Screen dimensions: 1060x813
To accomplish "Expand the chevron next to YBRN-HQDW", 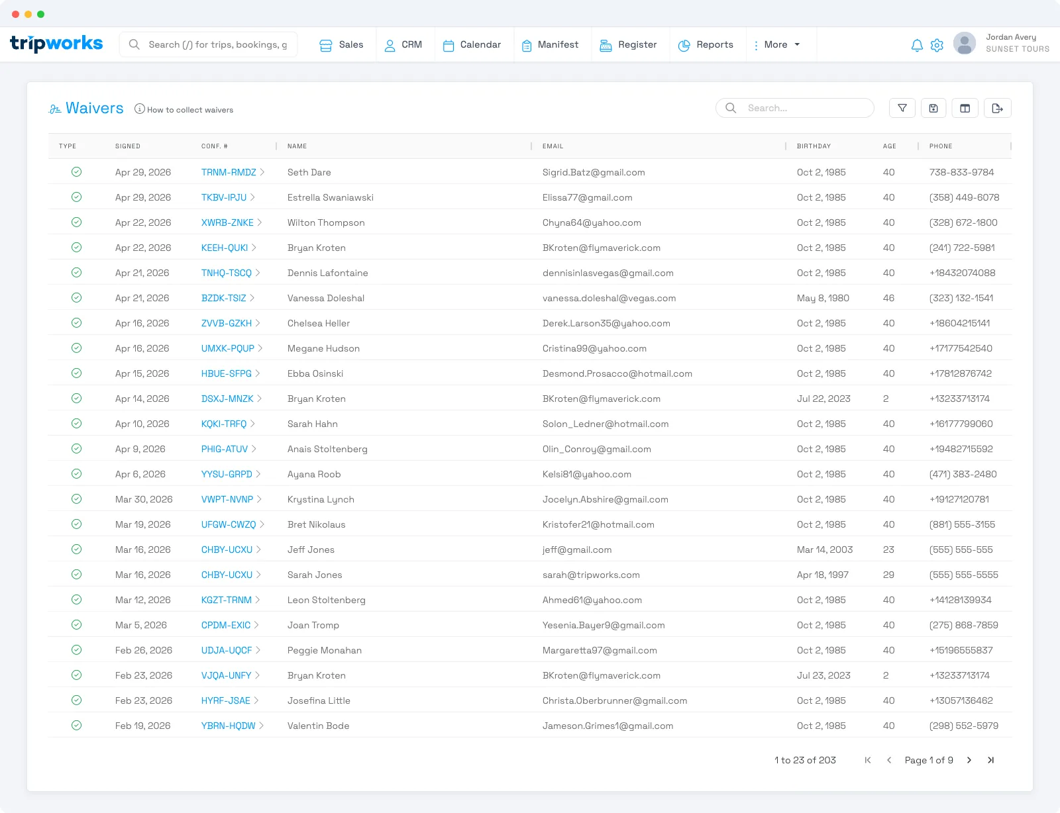I will click(x=262, y=726).
